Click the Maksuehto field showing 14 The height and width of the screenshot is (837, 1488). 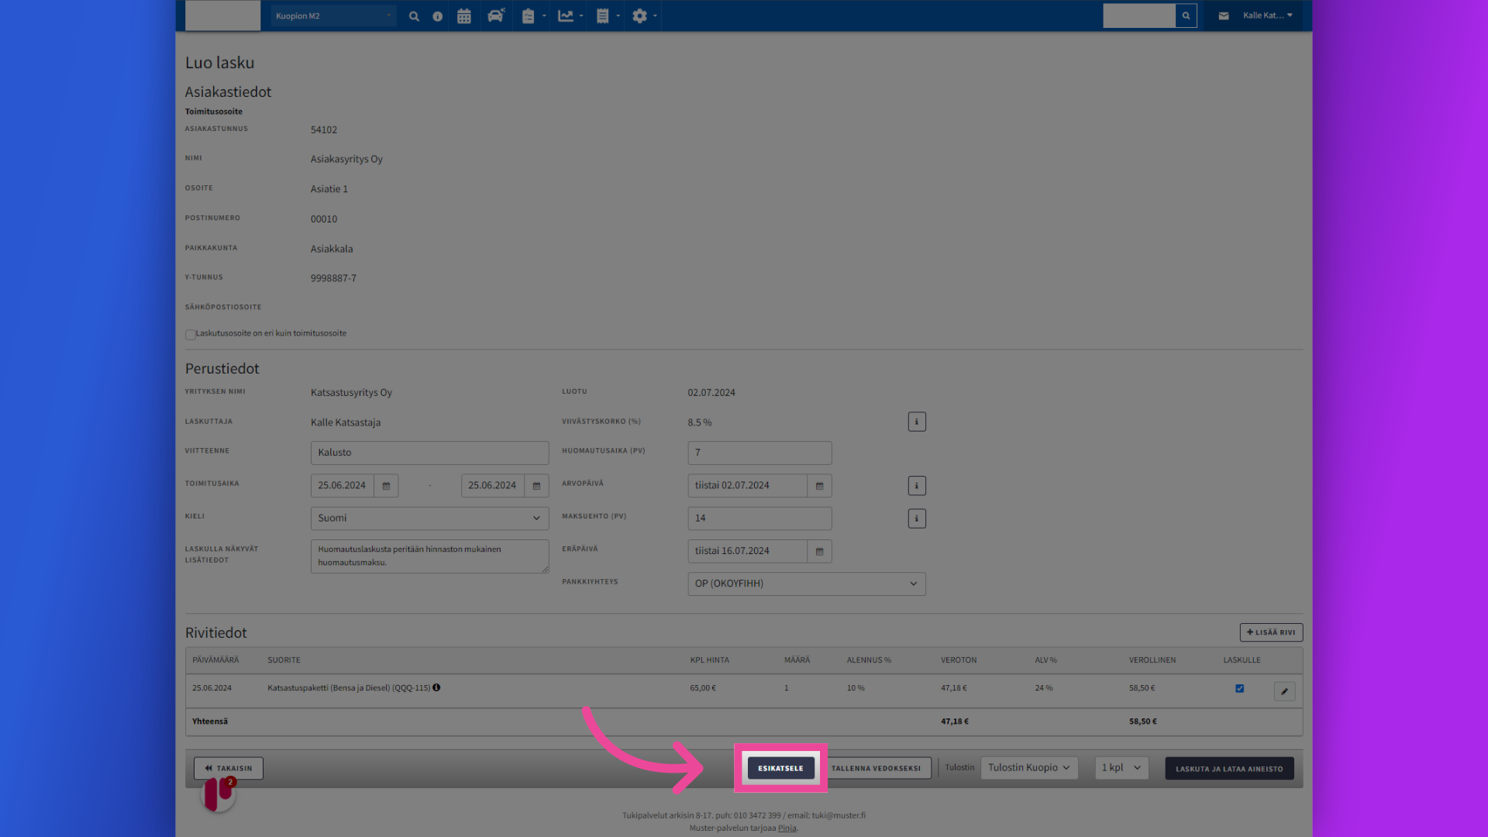759,518
